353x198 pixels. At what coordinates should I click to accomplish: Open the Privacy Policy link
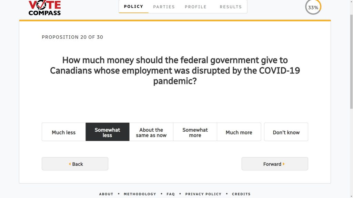tap(203, 194)
